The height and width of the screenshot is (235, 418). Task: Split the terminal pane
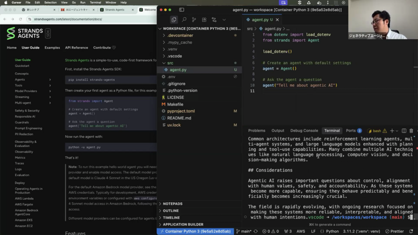(x=404, y=131)
